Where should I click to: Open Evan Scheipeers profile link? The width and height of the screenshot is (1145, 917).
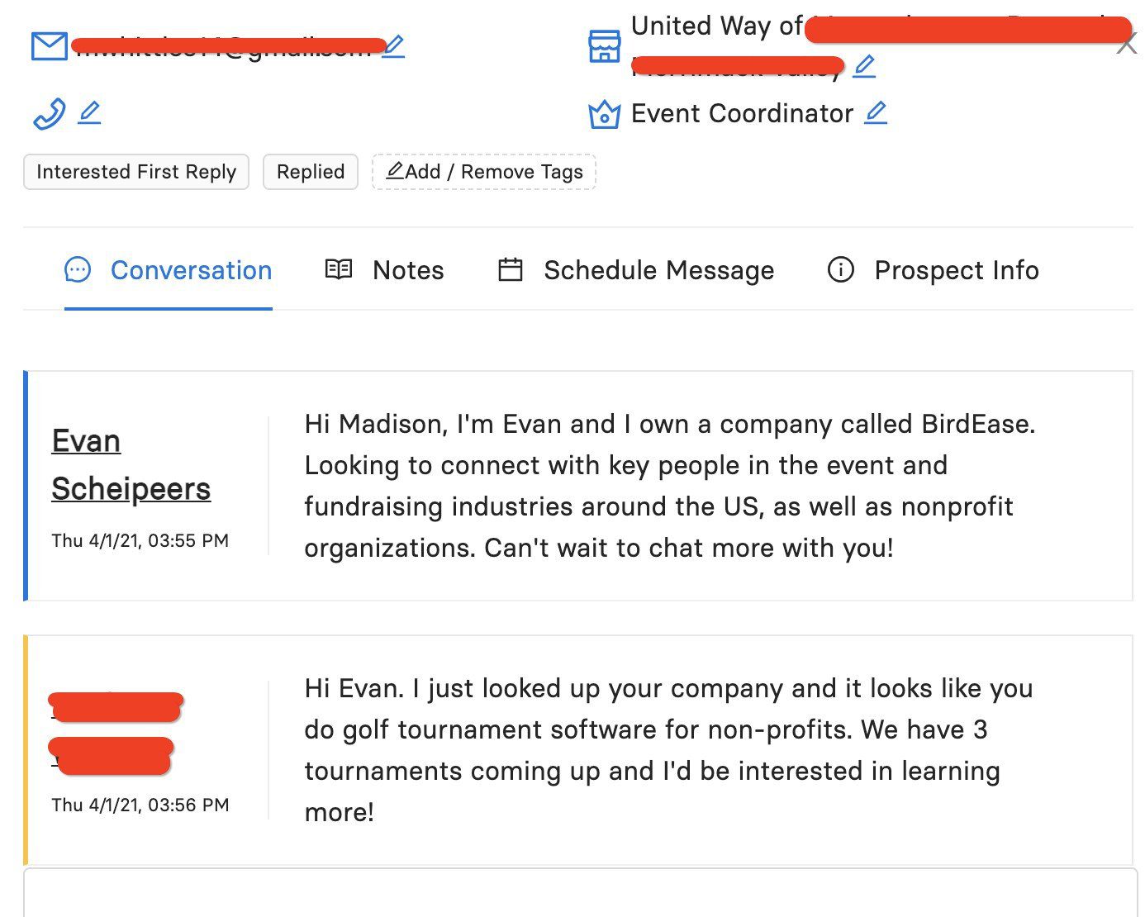click(x=131, y=464)
